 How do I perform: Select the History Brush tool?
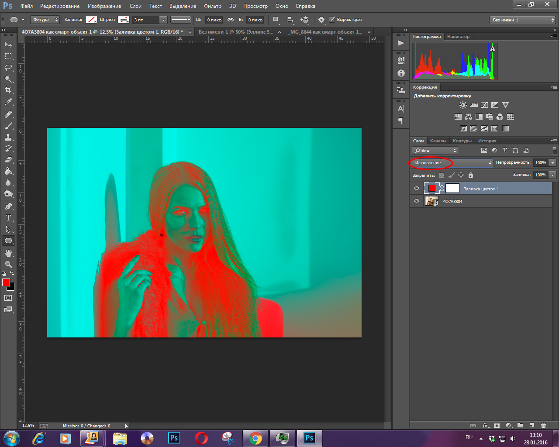point(8,148)
